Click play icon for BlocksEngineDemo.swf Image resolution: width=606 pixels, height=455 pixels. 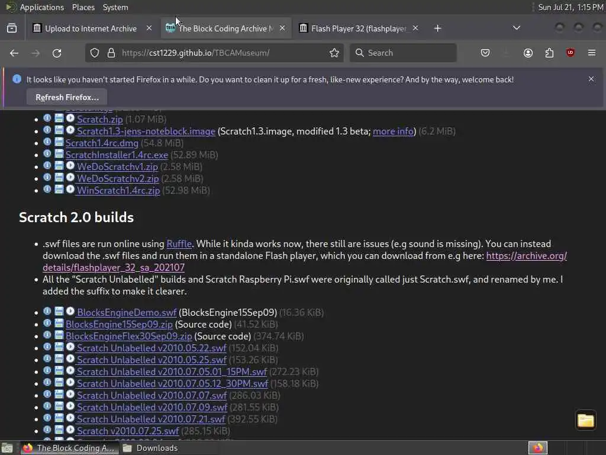click(x=70, y=311)
